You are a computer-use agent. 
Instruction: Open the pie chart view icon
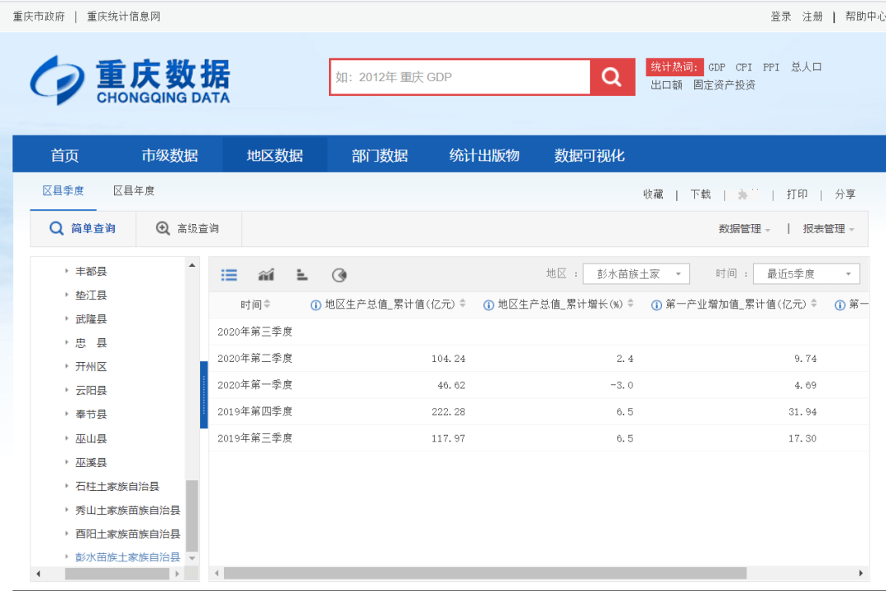340,275
